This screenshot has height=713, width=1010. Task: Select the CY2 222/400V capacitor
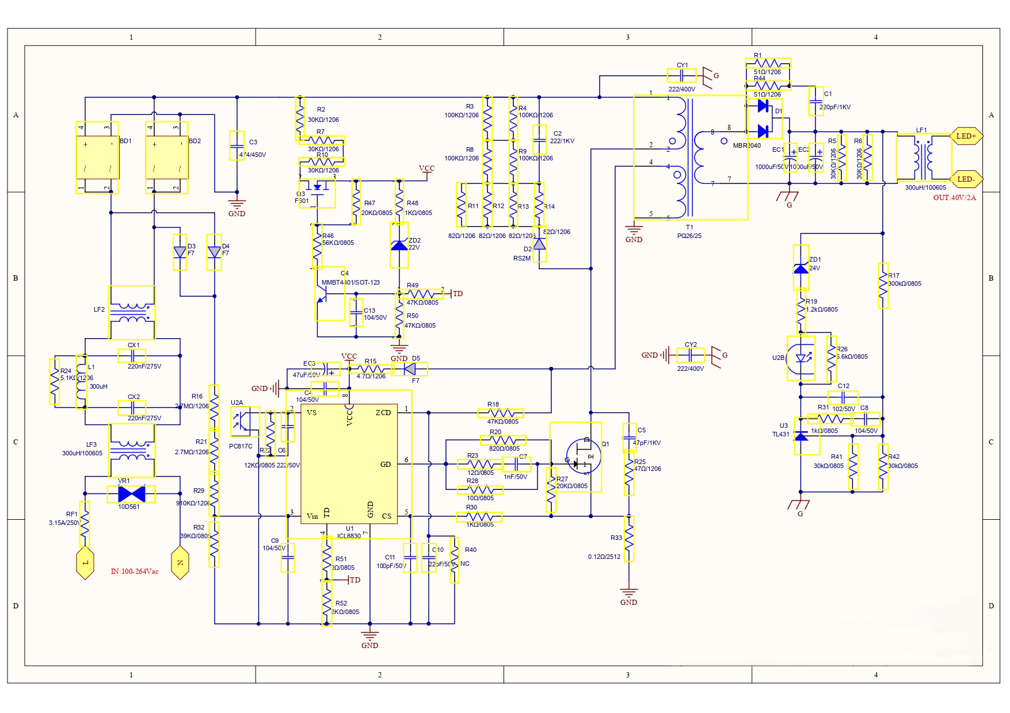pyautogui.click(x=690, y=355)
